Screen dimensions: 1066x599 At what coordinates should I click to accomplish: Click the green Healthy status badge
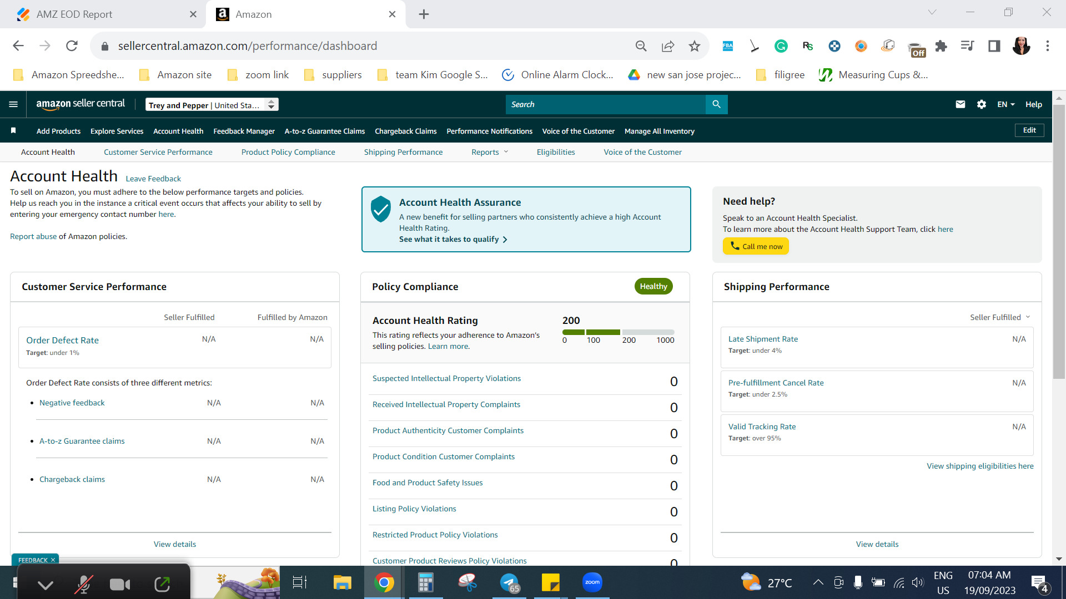653,286
